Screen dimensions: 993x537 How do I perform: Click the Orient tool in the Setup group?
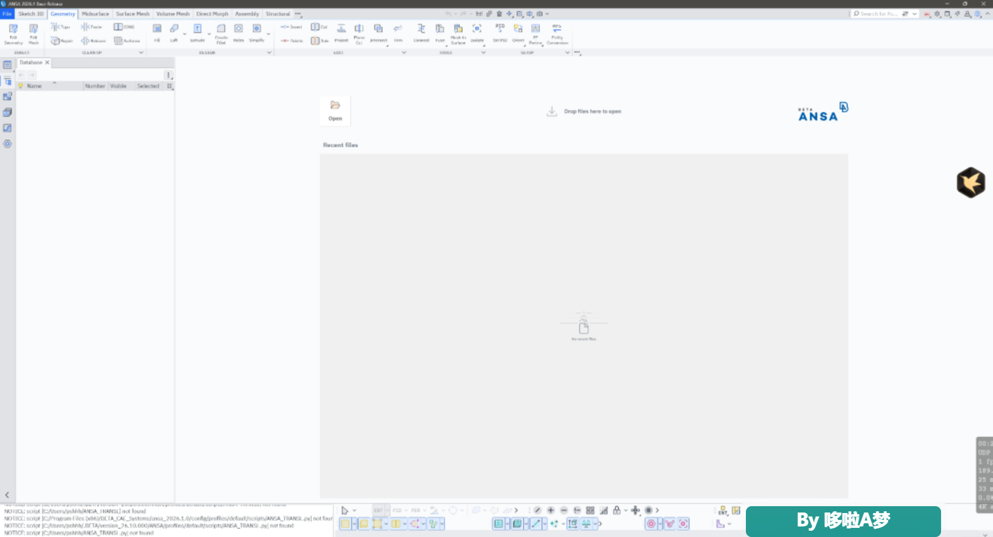point(518,33)
